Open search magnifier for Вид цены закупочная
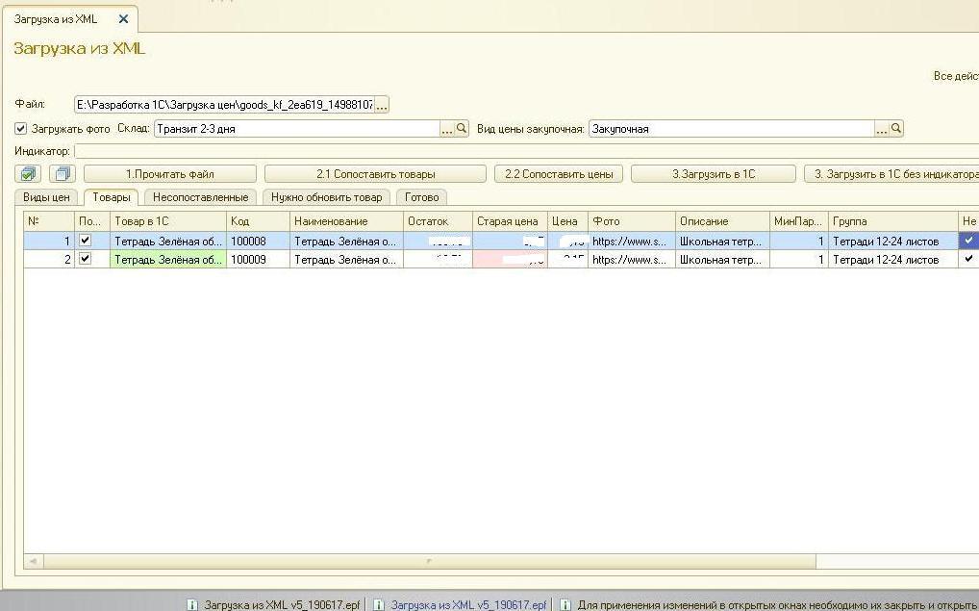The image size is (979, 611). (896, 129)
